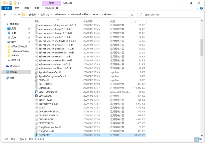Click the properties icon in title bar
205x143 pixels.
click(x=11, y=3)
